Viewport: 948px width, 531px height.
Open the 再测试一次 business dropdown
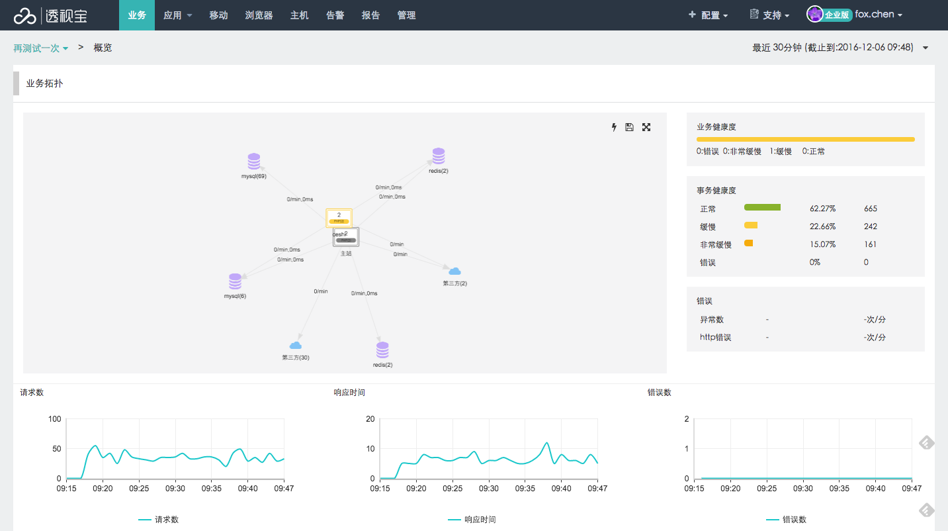(x=41, y=48)
